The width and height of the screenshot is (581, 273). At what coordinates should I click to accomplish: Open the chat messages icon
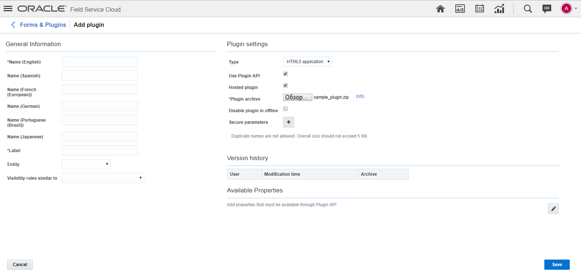click(x=547, y=9)
